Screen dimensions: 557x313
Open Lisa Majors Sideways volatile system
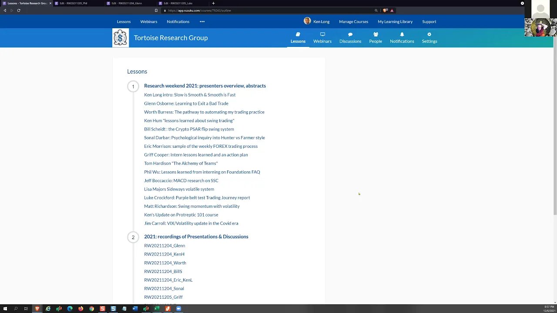[x=179, y=189]
